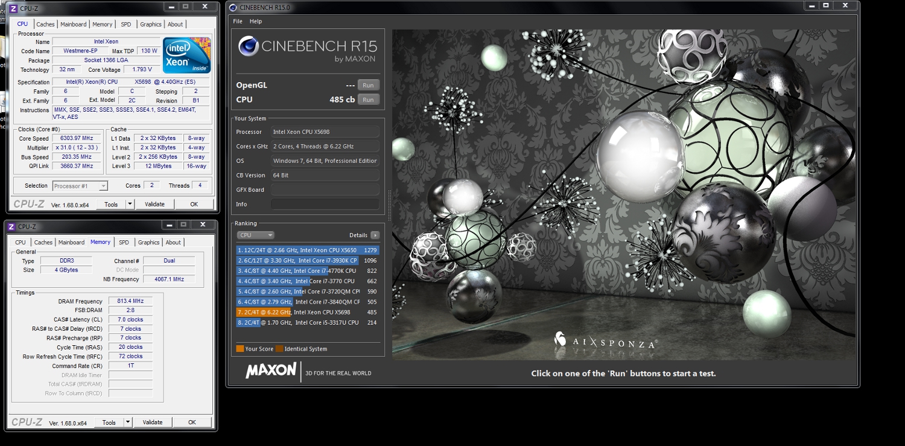The height and width of the screenshot is (446, 905).
Task: Open the Processor #1 selection dropdown
Action: (x=80, y=186)
